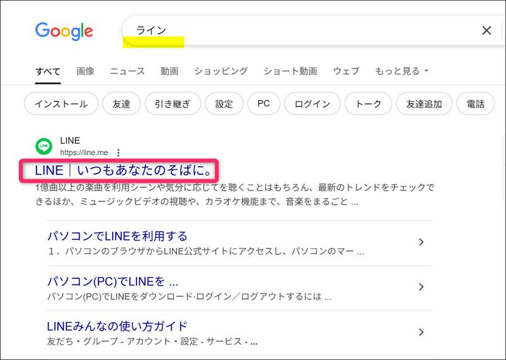Click the 電話 filter chip
Screen dimensions: 506x360
[x=476, y=104]
